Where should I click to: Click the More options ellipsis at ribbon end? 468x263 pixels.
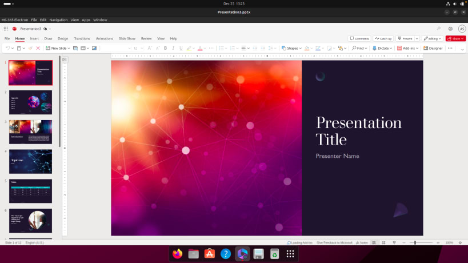click(x=450, y=48)
